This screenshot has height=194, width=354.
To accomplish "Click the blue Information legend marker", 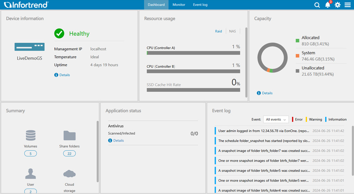I will pyautogui.click(x=326, y=119).
